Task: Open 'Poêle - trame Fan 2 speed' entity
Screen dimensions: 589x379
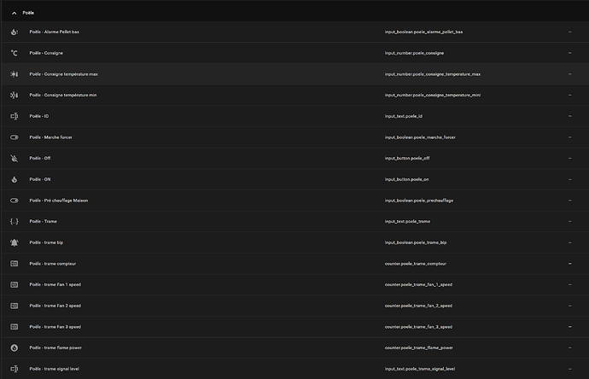Action: click(55, 306)
